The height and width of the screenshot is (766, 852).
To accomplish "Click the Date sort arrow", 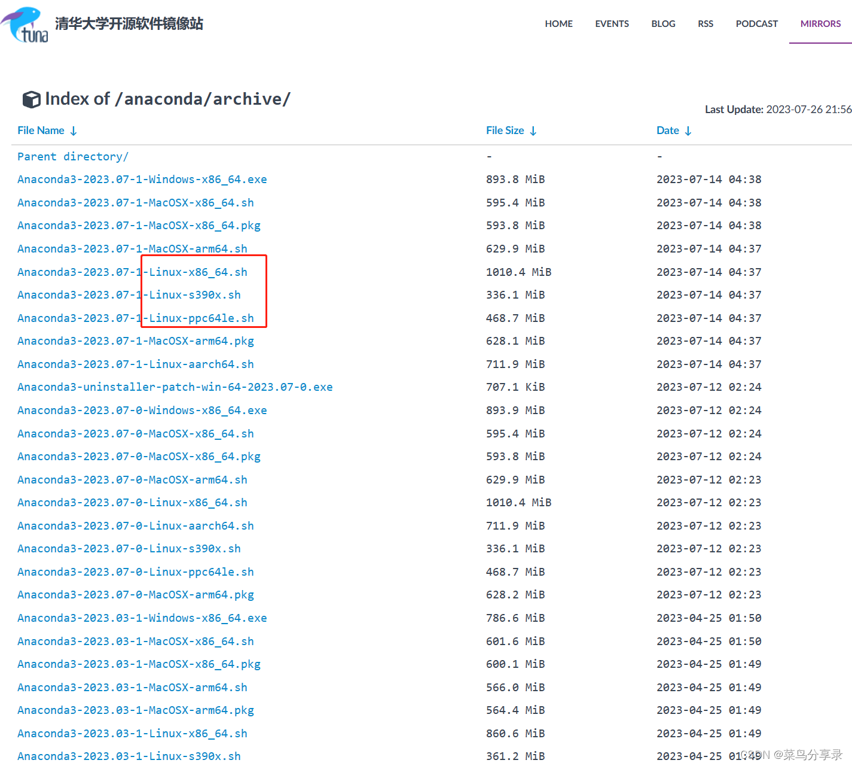I will 688,131.
